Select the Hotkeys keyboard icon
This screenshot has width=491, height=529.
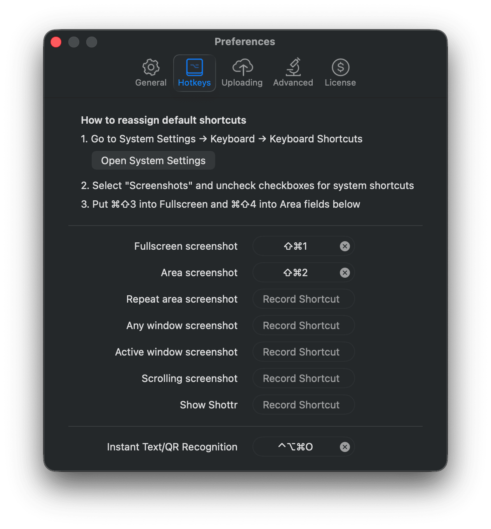194,67
